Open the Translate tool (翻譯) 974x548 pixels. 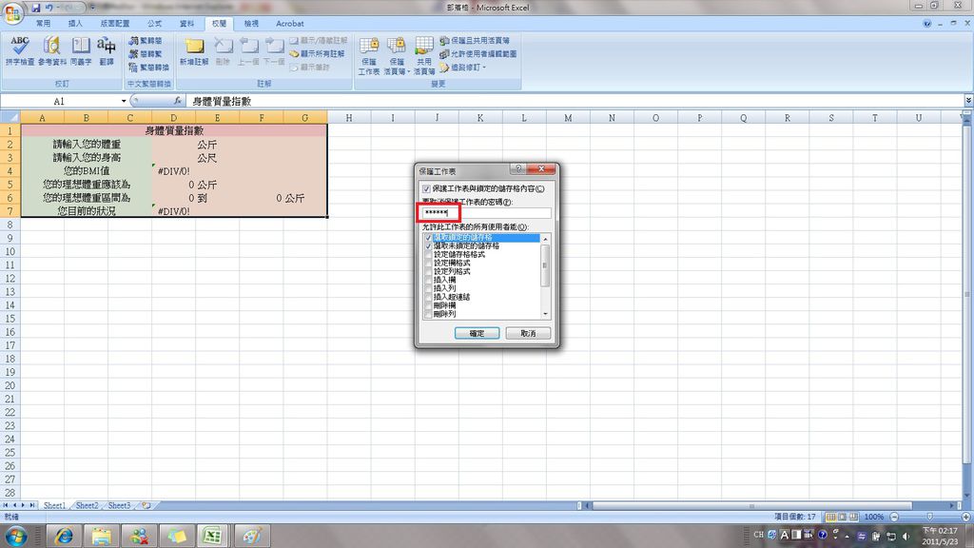click(x=107, y=50)
